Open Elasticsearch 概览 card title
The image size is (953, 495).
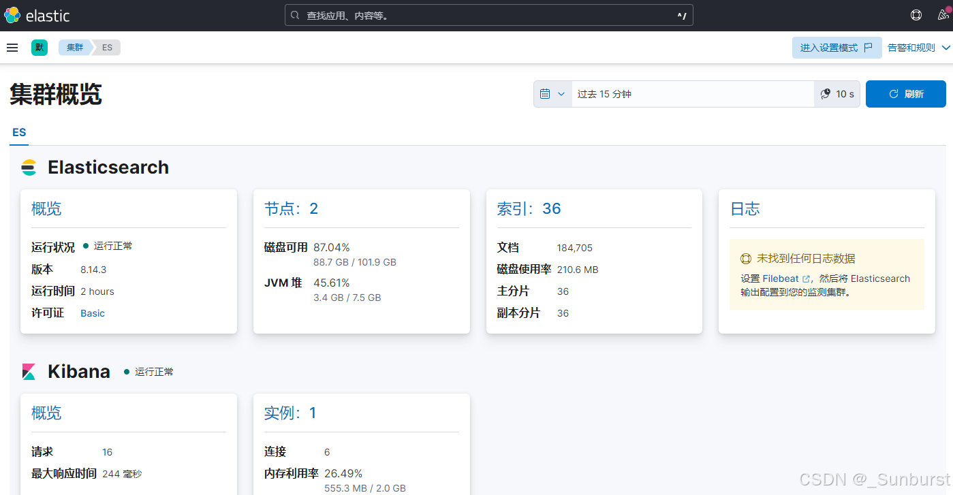coord(46,209)
